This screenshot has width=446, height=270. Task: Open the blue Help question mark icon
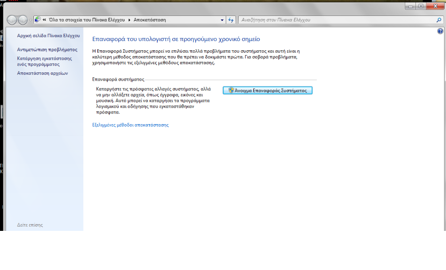point(440,31)
